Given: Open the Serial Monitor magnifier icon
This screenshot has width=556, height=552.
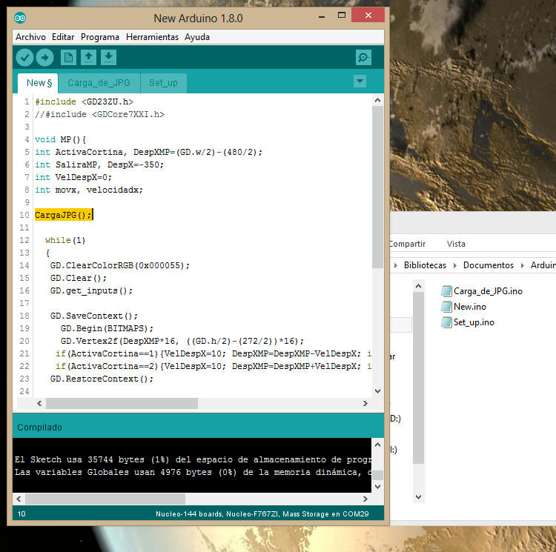Looking at the screenshot, I should coord(363,57).
